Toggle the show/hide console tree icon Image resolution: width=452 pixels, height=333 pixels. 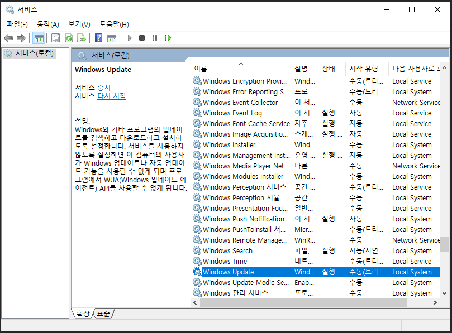tap(39, 38)
